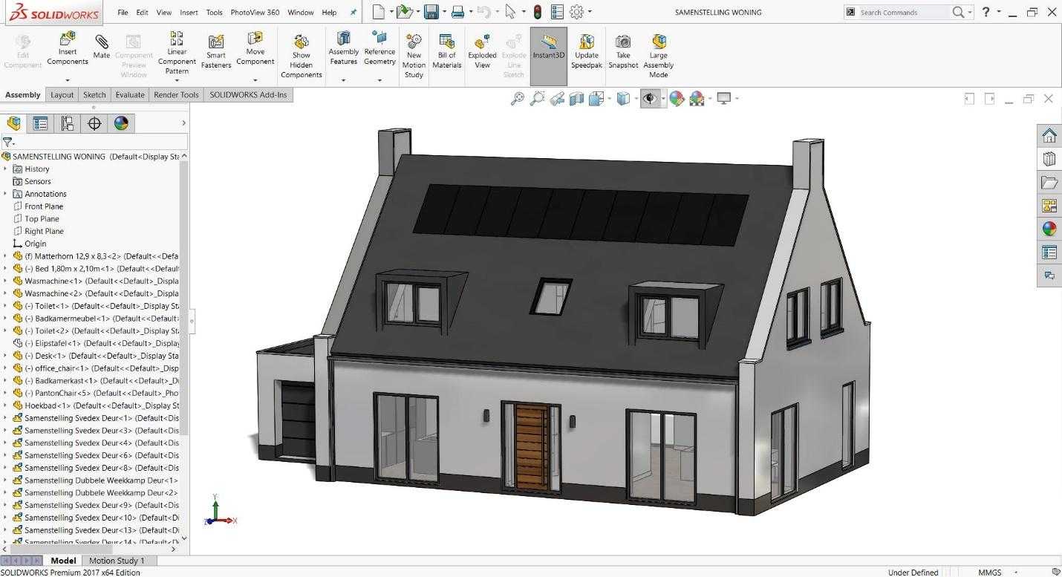
Task: Open the Help question mark button
Action: click(x=986, y=12)
